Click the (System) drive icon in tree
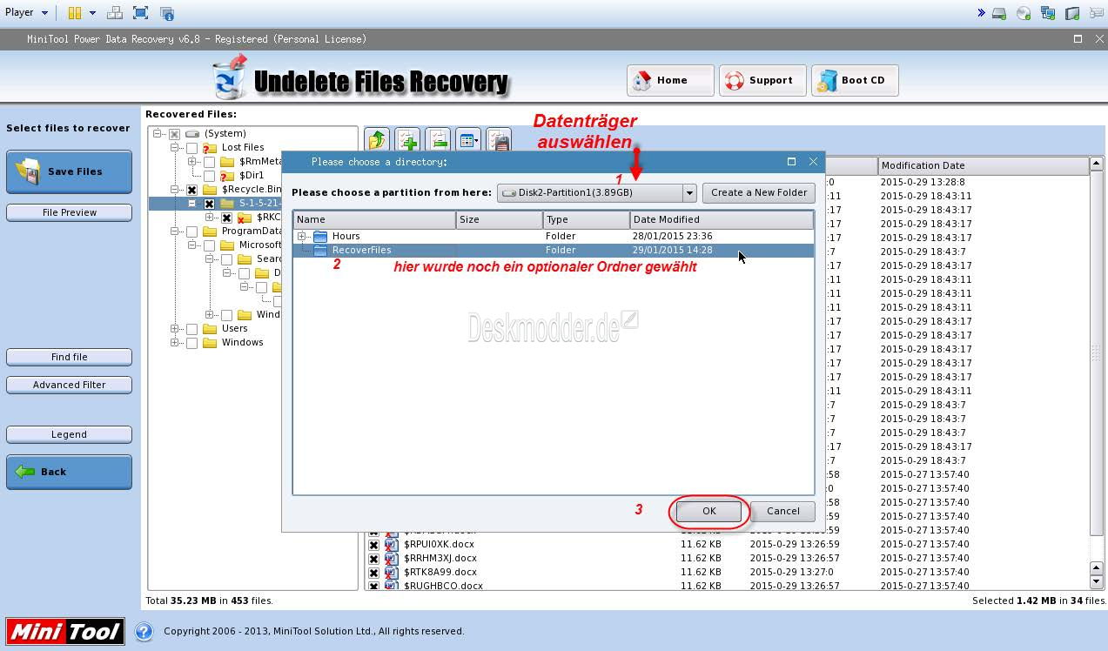Image resolution: width=1108 pixels, height=651 pixels. (192, 134)
